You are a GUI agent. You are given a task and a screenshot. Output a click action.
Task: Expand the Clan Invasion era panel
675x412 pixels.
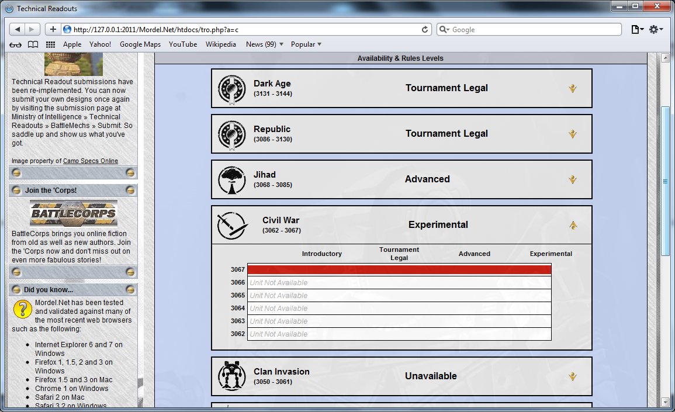point(573,376)
